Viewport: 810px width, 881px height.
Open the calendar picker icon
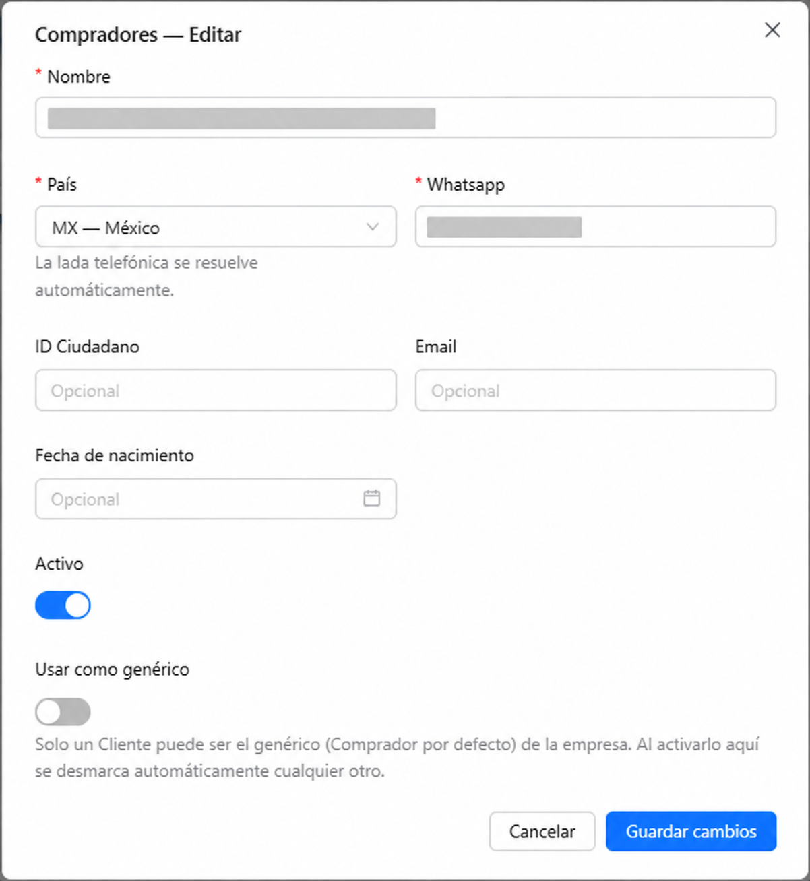click(x=371, y=498)
